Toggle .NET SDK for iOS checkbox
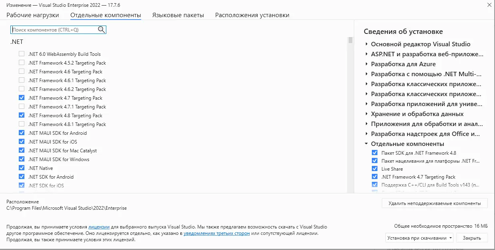This screenshot has height=250, width=495. [22, 185]
